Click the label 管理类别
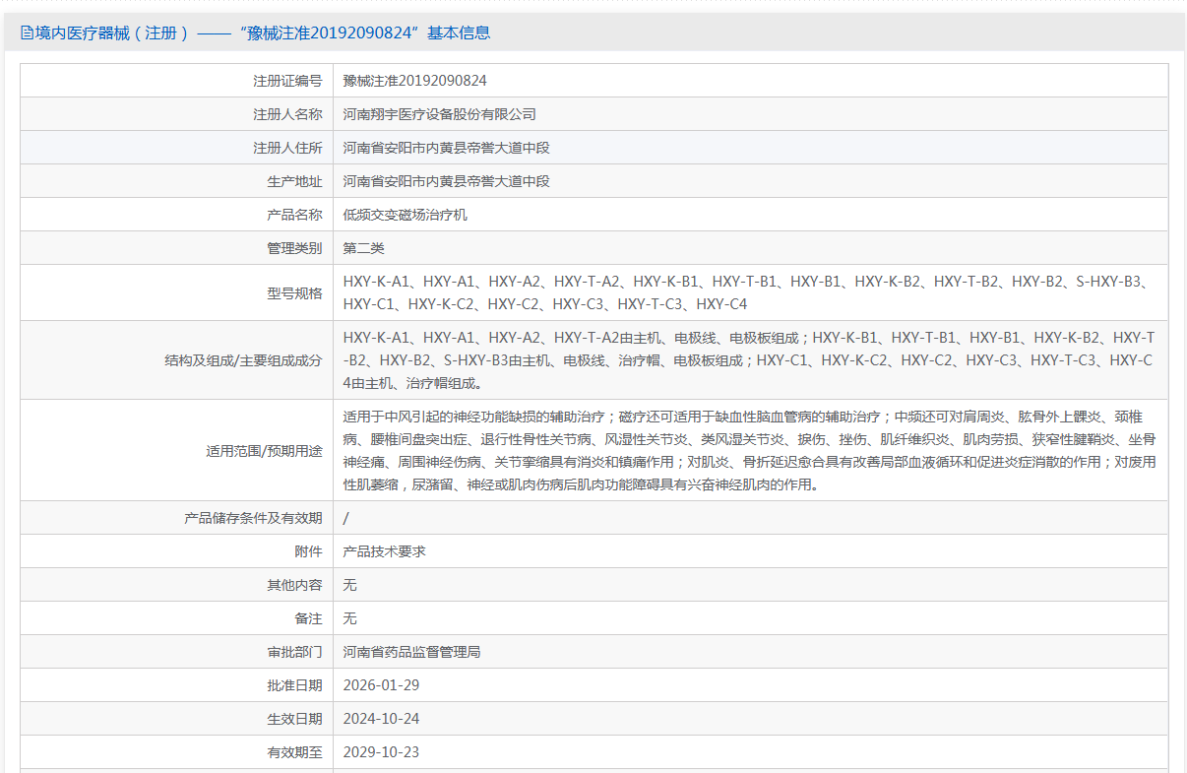The width and height of the screenshot is (1187, 773). point(294,248)
